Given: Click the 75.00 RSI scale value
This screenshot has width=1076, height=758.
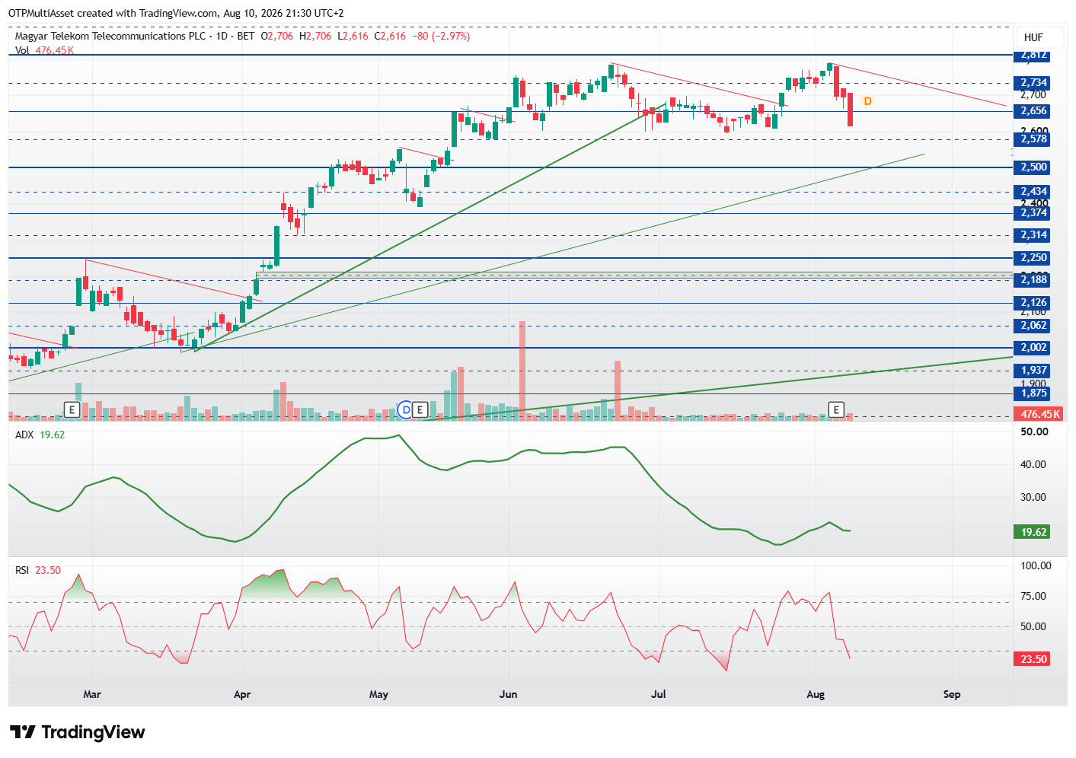Looking at the screenshot, I should click(x=1034, y=596).
